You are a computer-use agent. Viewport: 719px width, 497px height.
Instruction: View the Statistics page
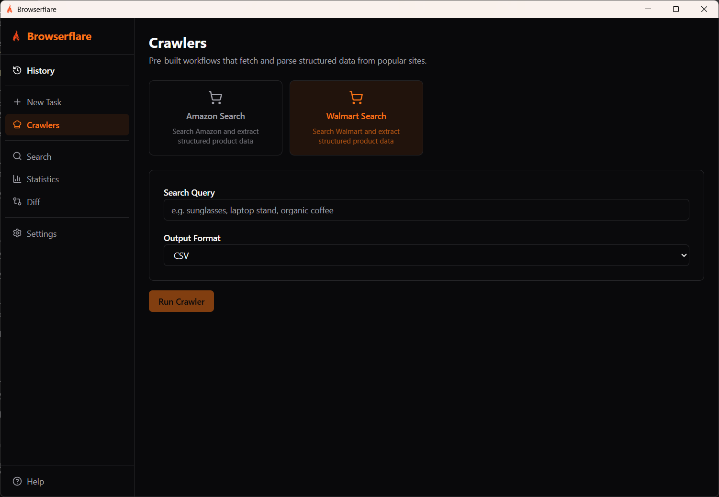(67, 179)
